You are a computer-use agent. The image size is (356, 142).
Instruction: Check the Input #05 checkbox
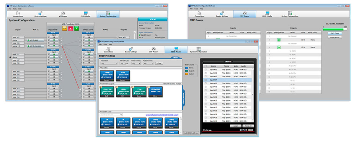pos(206,83)
